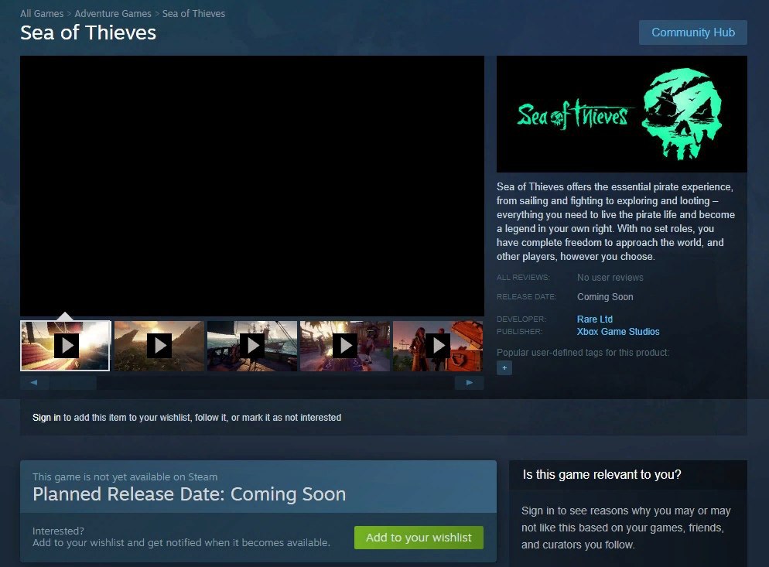Click the left arrow of thumbnail strip

34,383
